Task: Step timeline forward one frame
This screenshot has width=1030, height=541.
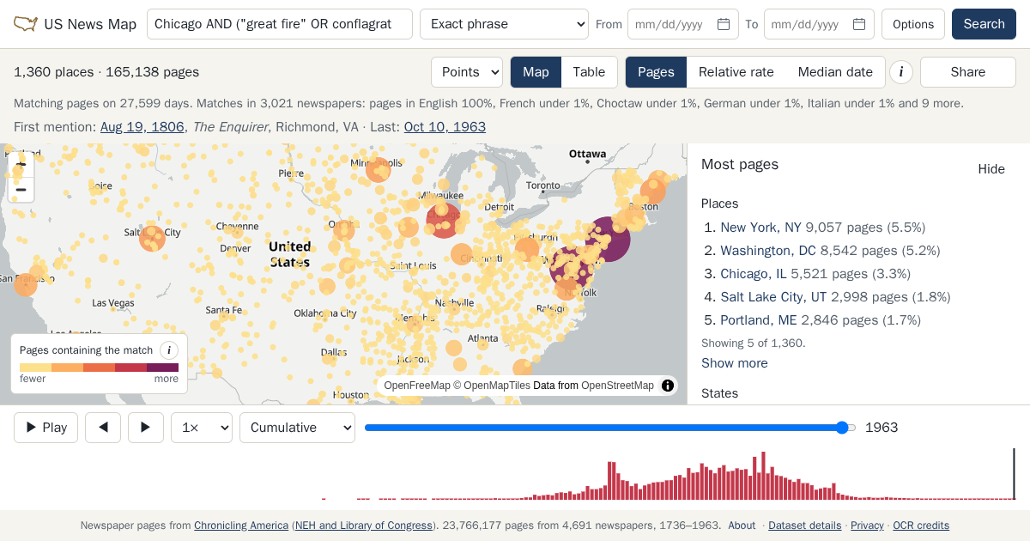Action: [x=146, y=428]
